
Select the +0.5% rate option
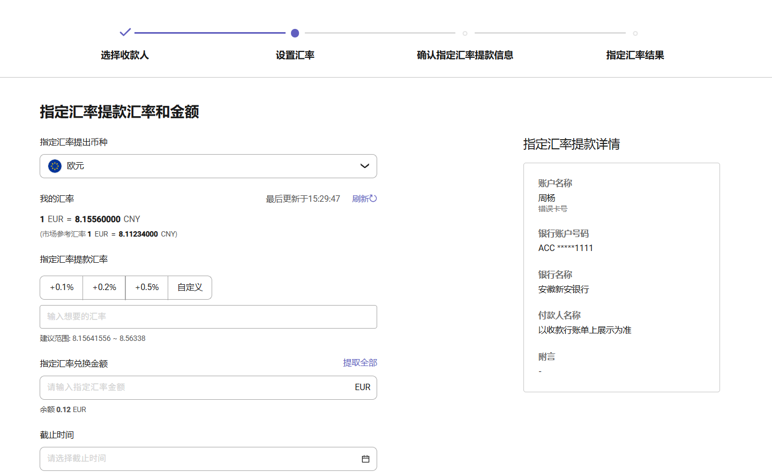click(147, 287)
